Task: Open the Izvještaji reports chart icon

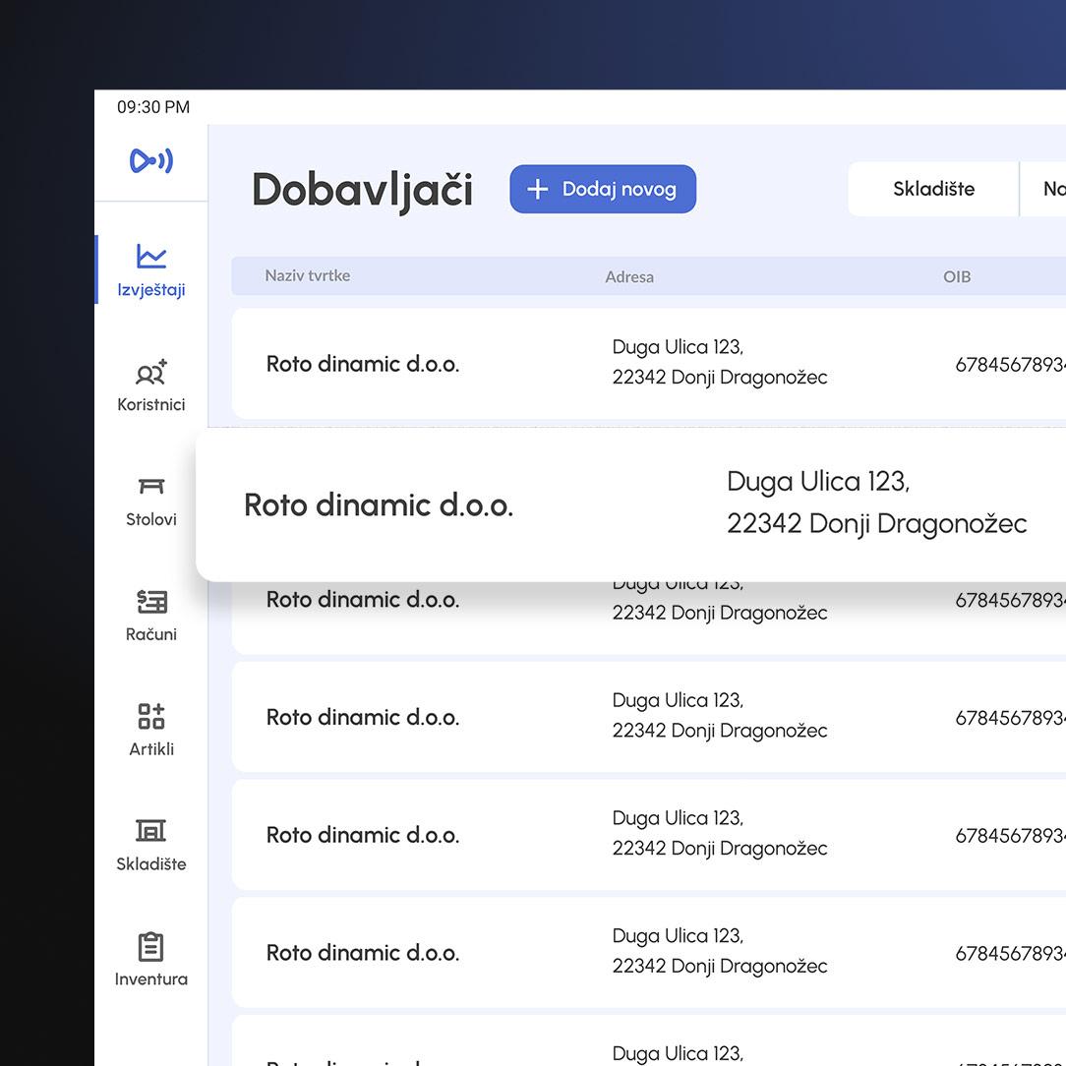Action: coord(150,257)
